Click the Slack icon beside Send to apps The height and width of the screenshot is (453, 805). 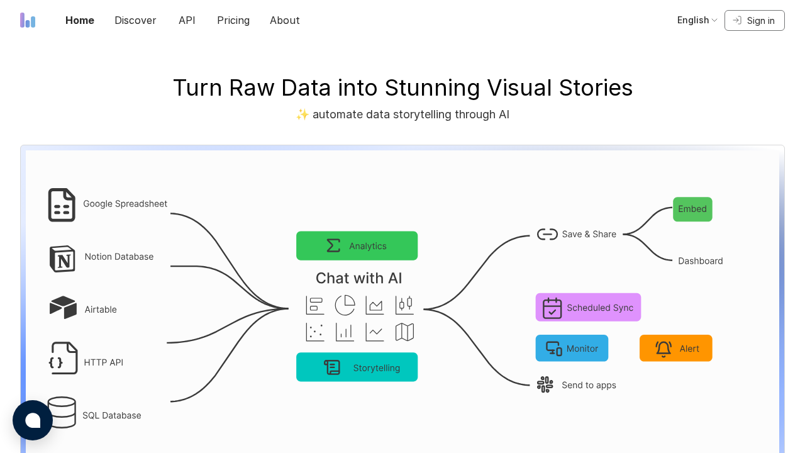pyautogui.click(x=545, y=384)
